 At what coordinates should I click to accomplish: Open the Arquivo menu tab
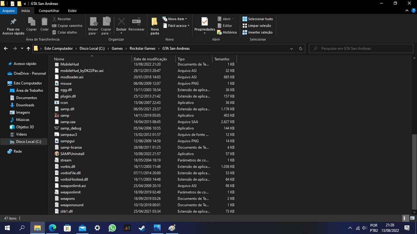click(x=8, y=11)
